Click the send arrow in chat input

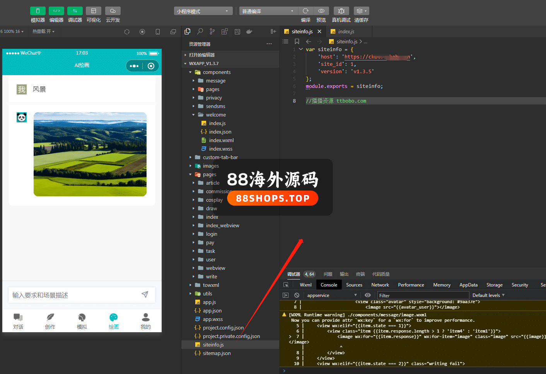[x=145, y=295]
